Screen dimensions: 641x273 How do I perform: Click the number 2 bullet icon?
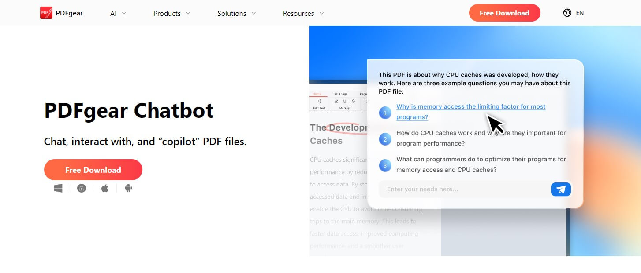tap(385, 139)
